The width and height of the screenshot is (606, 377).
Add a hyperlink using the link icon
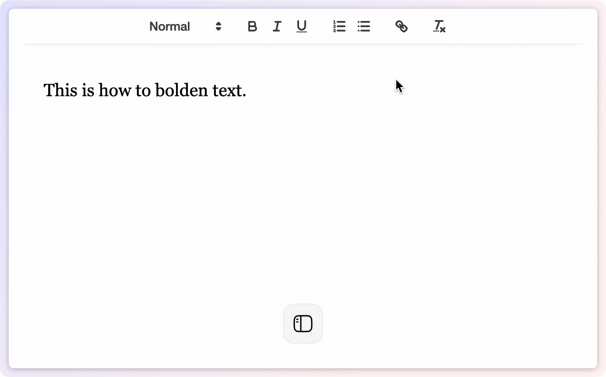402,27
